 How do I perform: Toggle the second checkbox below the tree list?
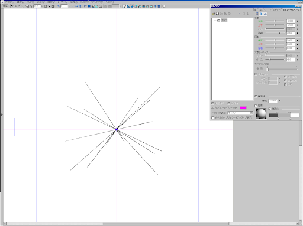tap(228, 103)
